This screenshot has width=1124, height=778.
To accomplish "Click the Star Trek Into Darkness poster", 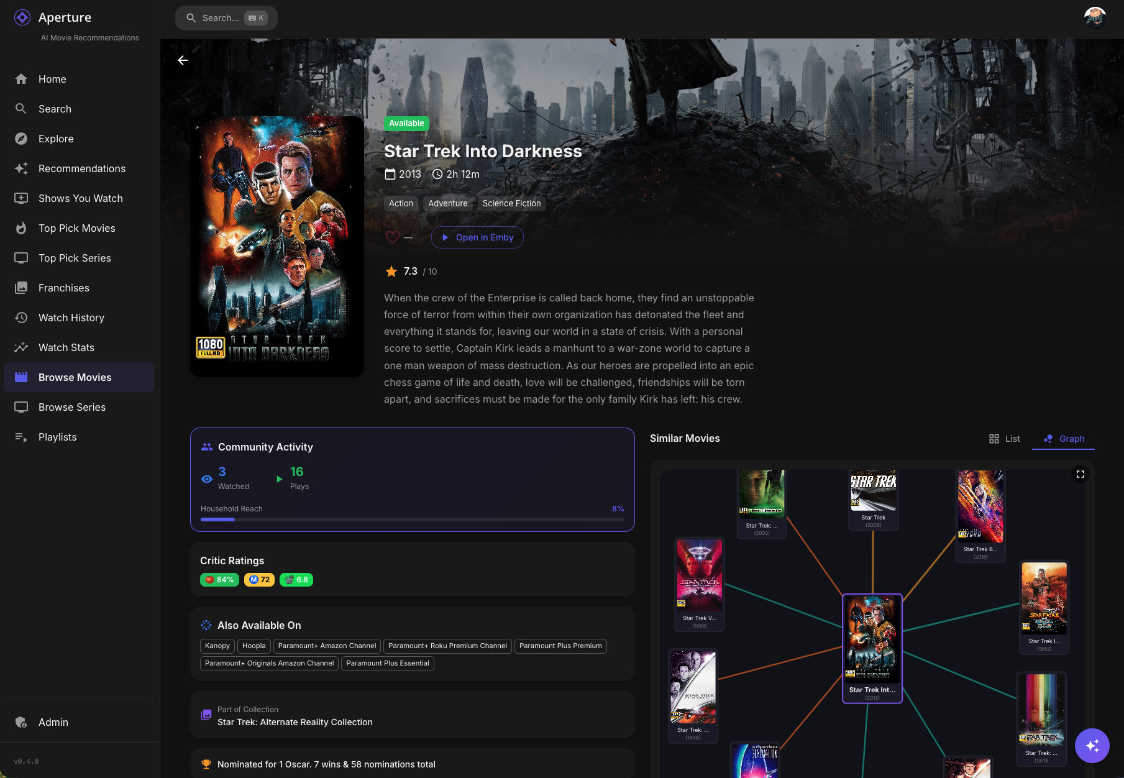I will (x=277, y=246).
